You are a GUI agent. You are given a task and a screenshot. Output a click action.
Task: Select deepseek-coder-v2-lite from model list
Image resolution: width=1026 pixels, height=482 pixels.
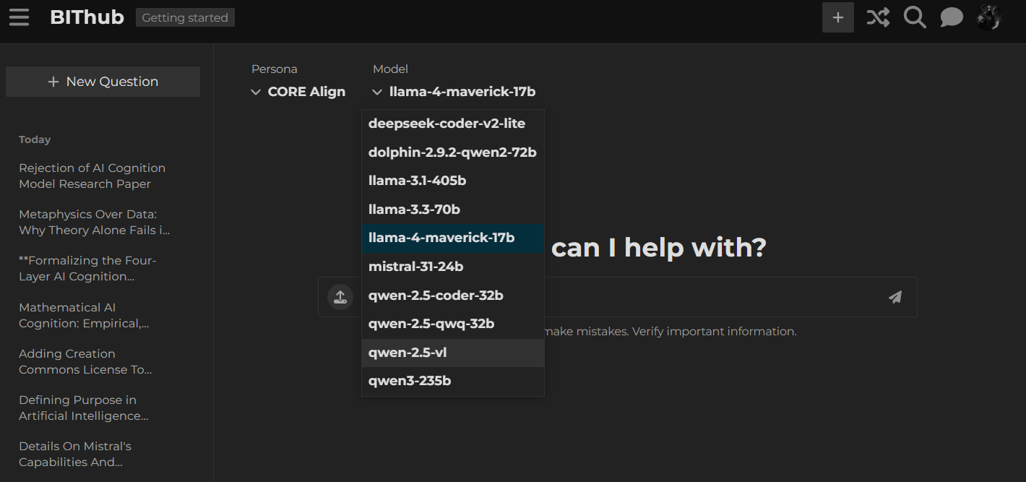tap(447, 124)
